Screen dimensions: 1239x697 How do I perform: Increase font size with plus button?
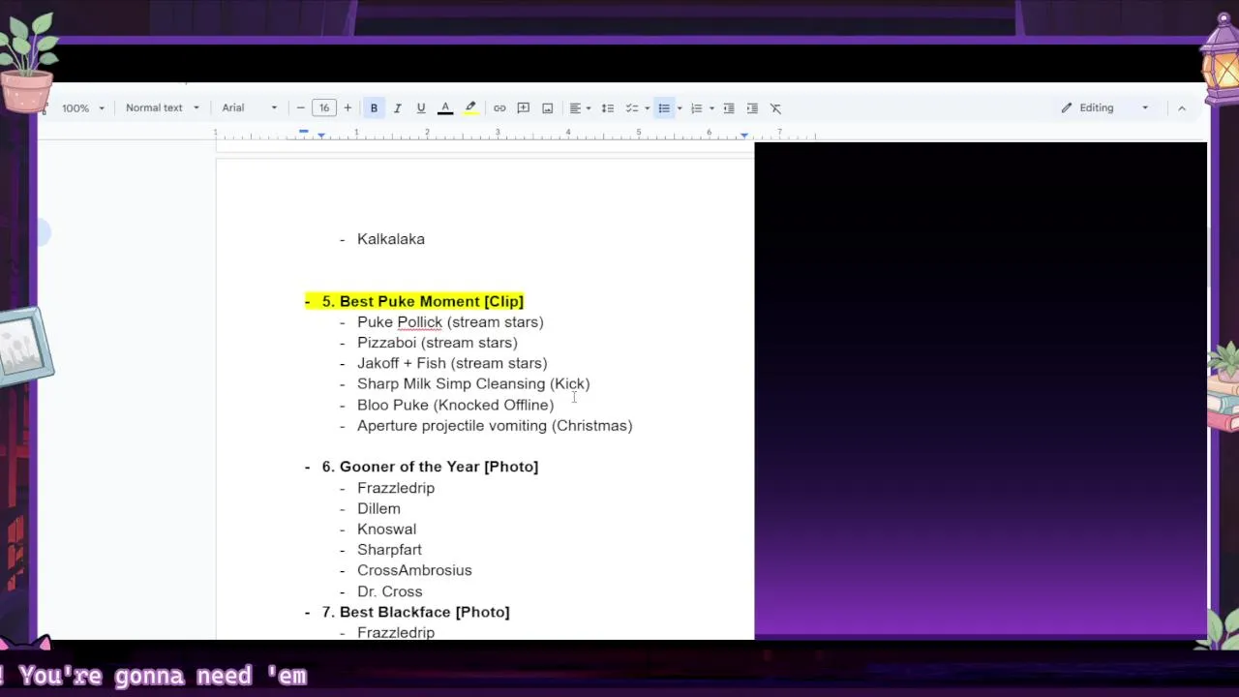coord(348,107)
